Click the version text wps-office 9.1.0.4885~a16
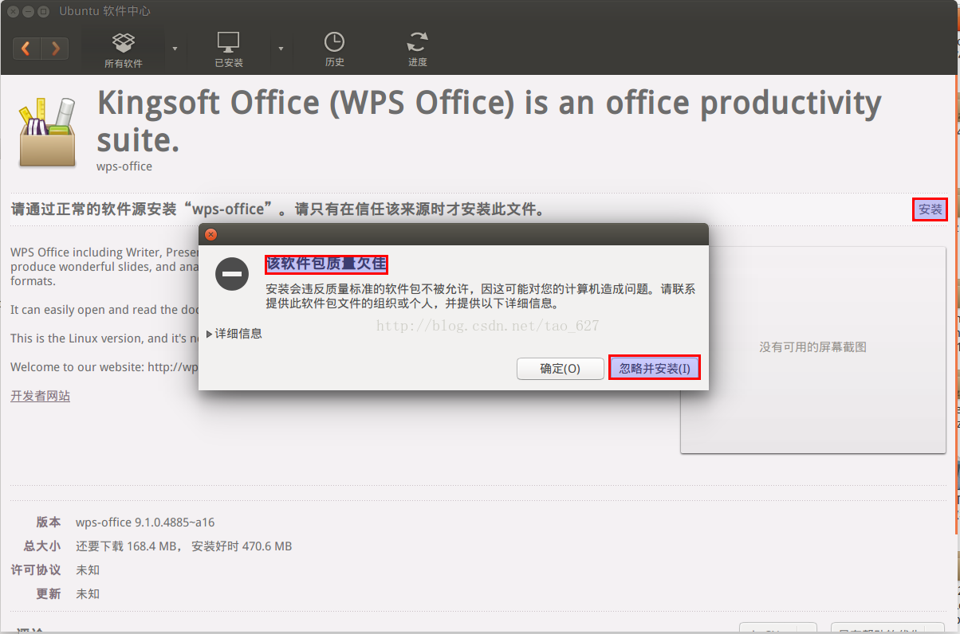This screenshot has height=634, width=960. (145, 522)
